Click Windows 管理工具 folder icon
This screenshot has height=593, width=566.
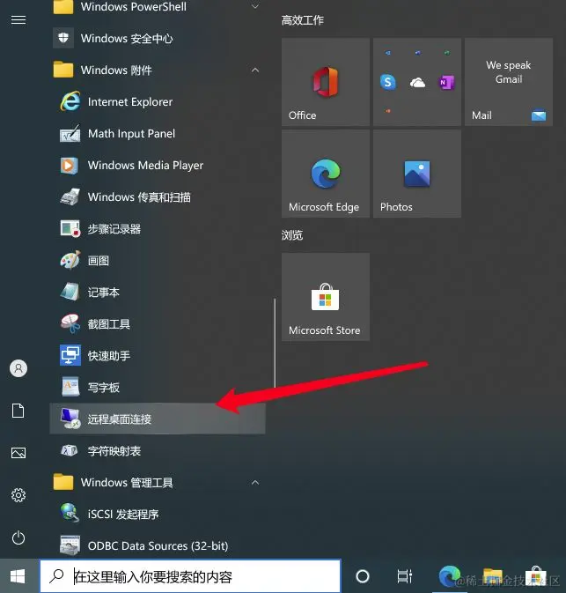(x=63, y=482)
